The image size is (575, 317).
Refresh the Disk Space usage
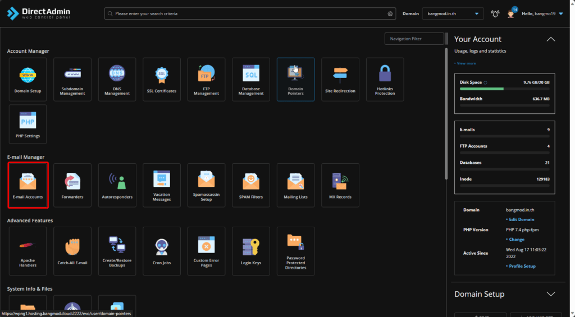486,82
